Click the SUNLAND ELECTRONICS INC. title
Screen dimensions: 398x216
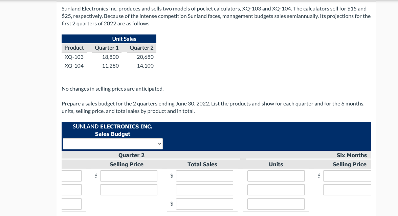112,126
